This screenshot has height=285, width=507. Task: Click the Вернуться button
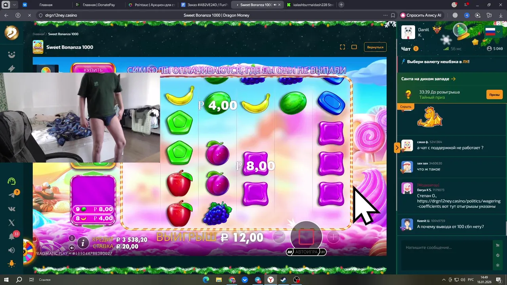pos(375,47)
